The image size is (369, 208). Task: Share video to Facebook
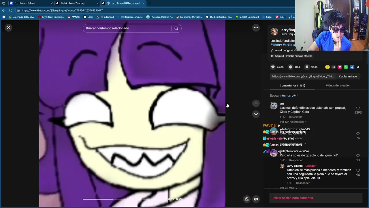[x=352, y=67]
